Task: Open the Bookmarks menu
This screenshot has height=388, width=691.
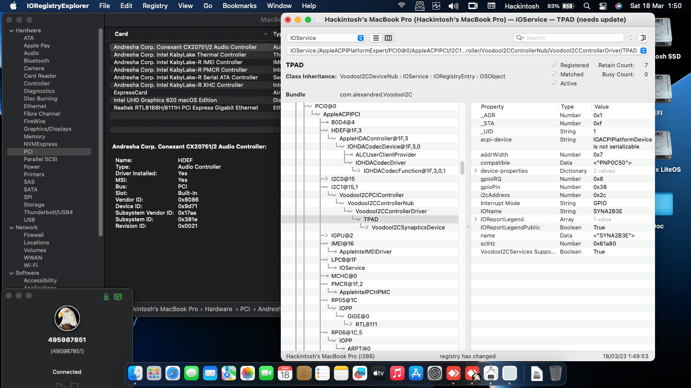Action: 240,6
